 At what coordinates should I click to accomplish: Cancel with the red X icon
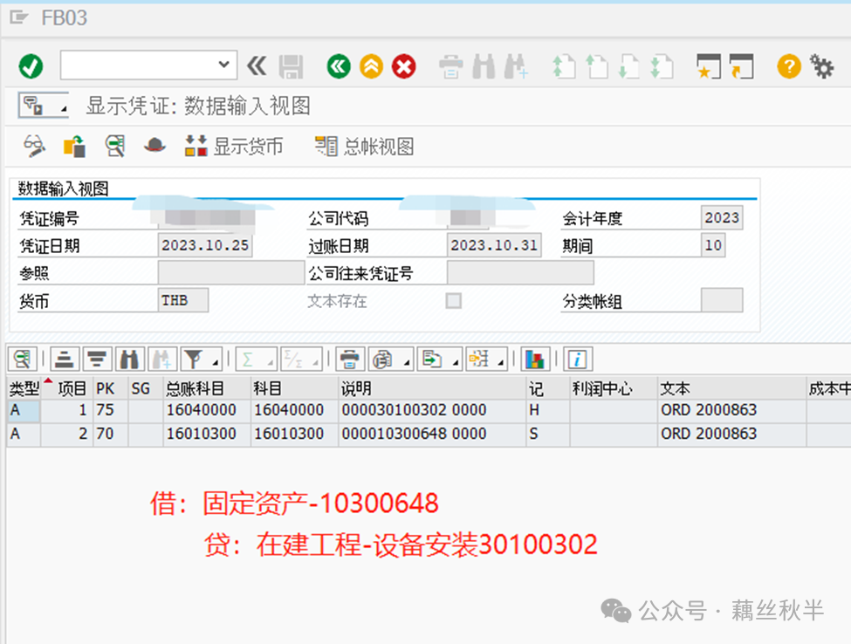(404, 66)
